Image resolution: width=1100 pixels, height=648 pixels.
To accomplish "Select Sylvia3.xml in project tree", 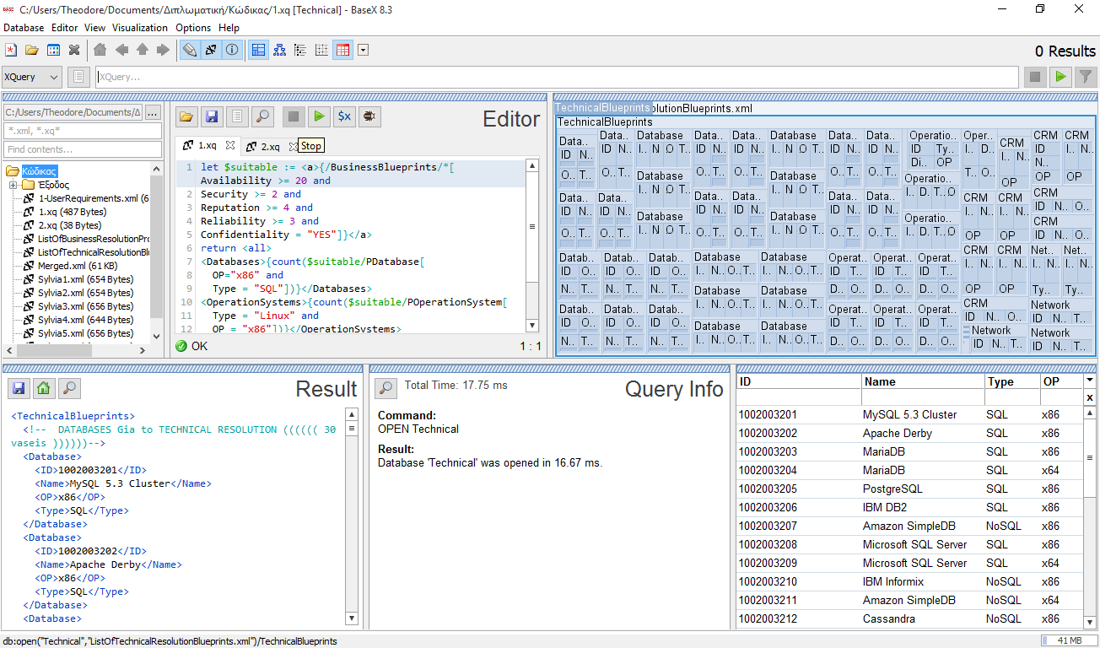I will point(85,306).
